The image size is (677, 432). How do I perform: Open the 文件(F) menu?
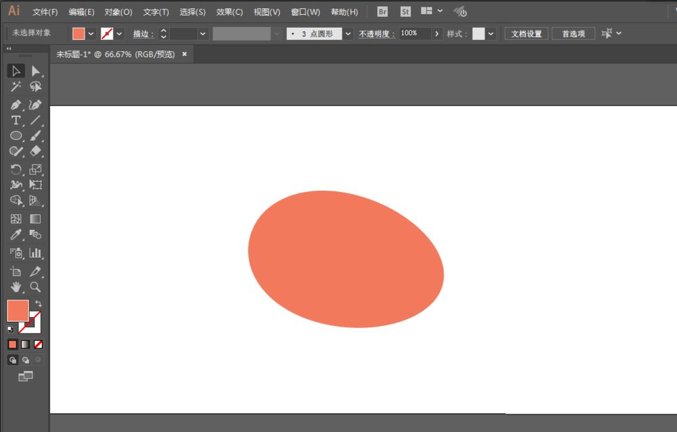[45, 12]
